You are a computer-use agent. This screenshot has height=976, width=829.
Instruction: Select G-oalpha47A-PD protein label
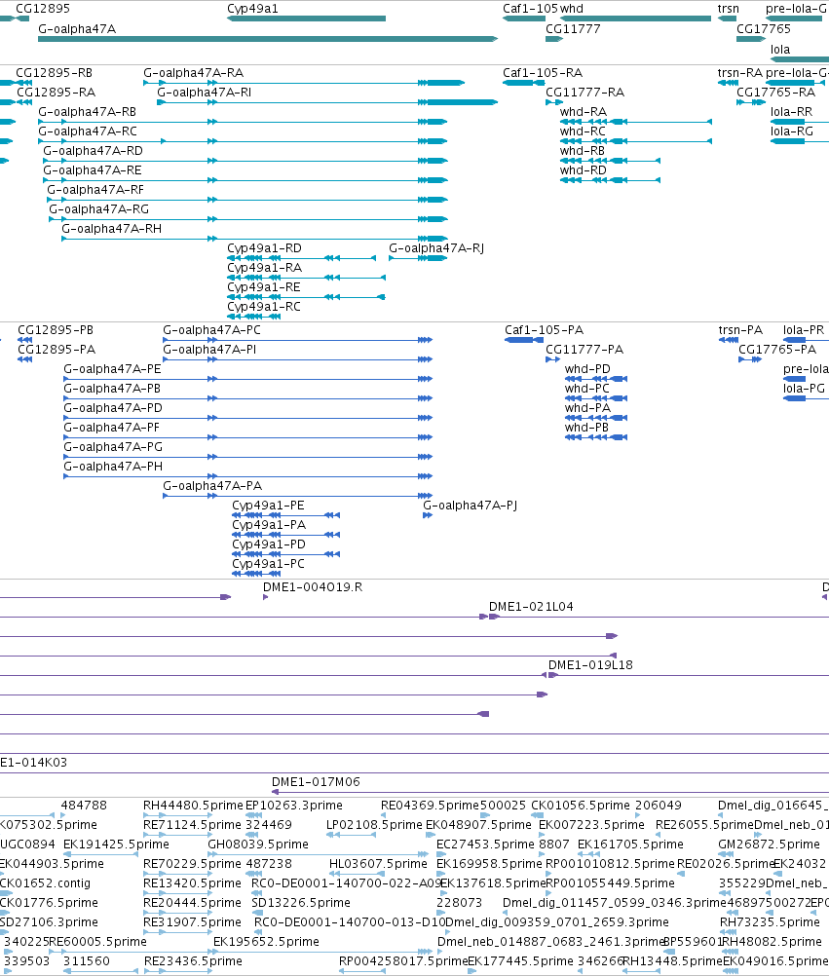coord(113,408)
